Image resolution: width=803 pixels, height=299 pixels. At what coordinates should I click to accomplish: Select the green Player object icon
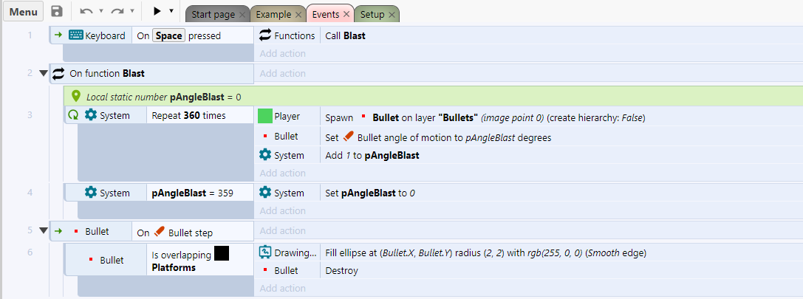point(264,116)
